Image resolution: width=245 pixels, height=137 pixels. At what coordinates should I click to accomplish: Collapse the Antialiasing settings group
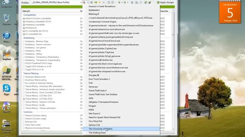29,38
